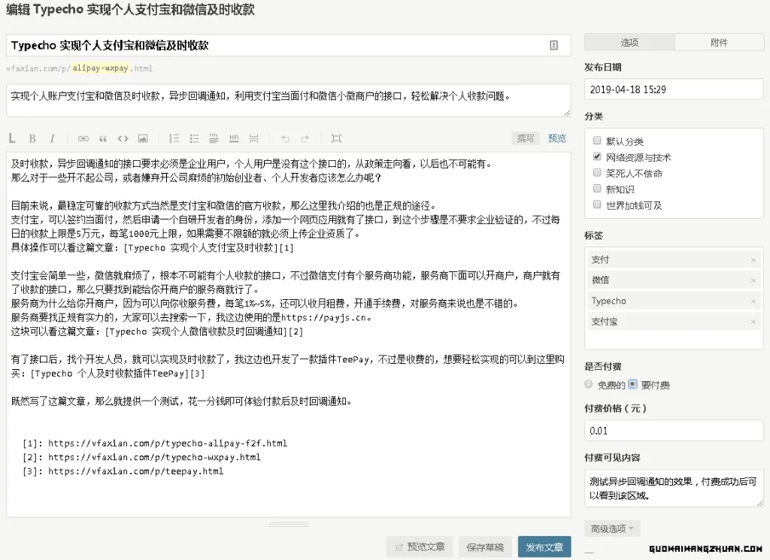Click the Typecho tag label

pyautogui.click(x=609, y=301)
